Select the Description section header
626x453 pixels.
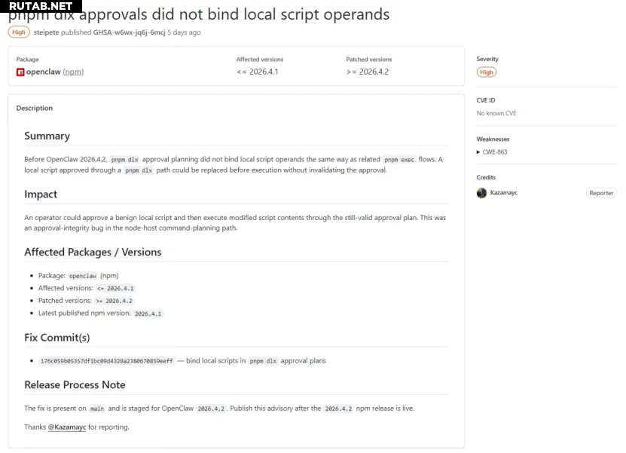(35, 109)
